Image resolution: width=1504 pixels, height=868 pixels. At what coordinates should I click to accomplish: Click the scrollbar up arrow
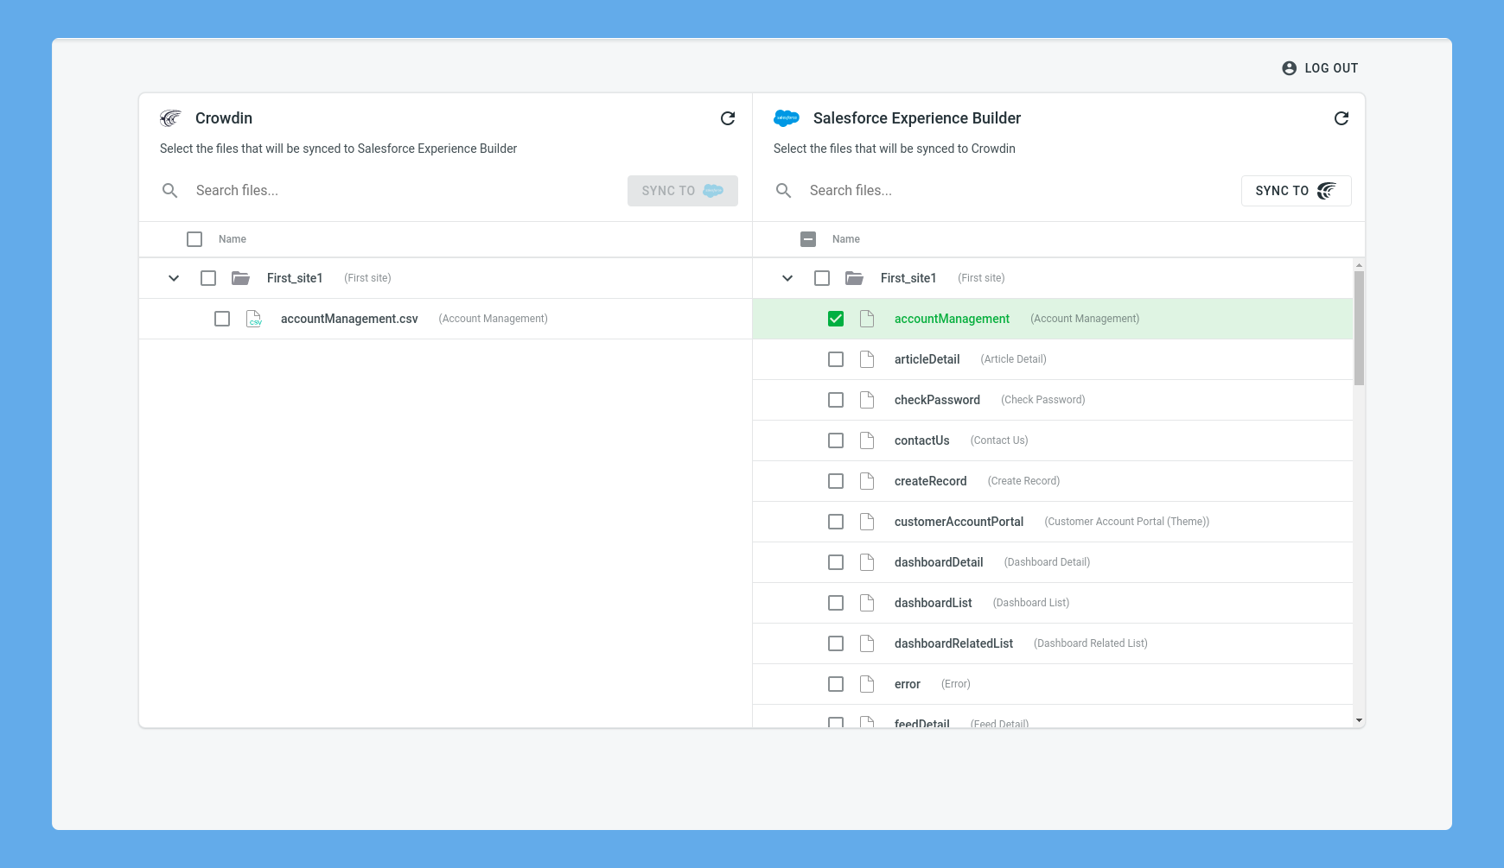(1359, 265)
